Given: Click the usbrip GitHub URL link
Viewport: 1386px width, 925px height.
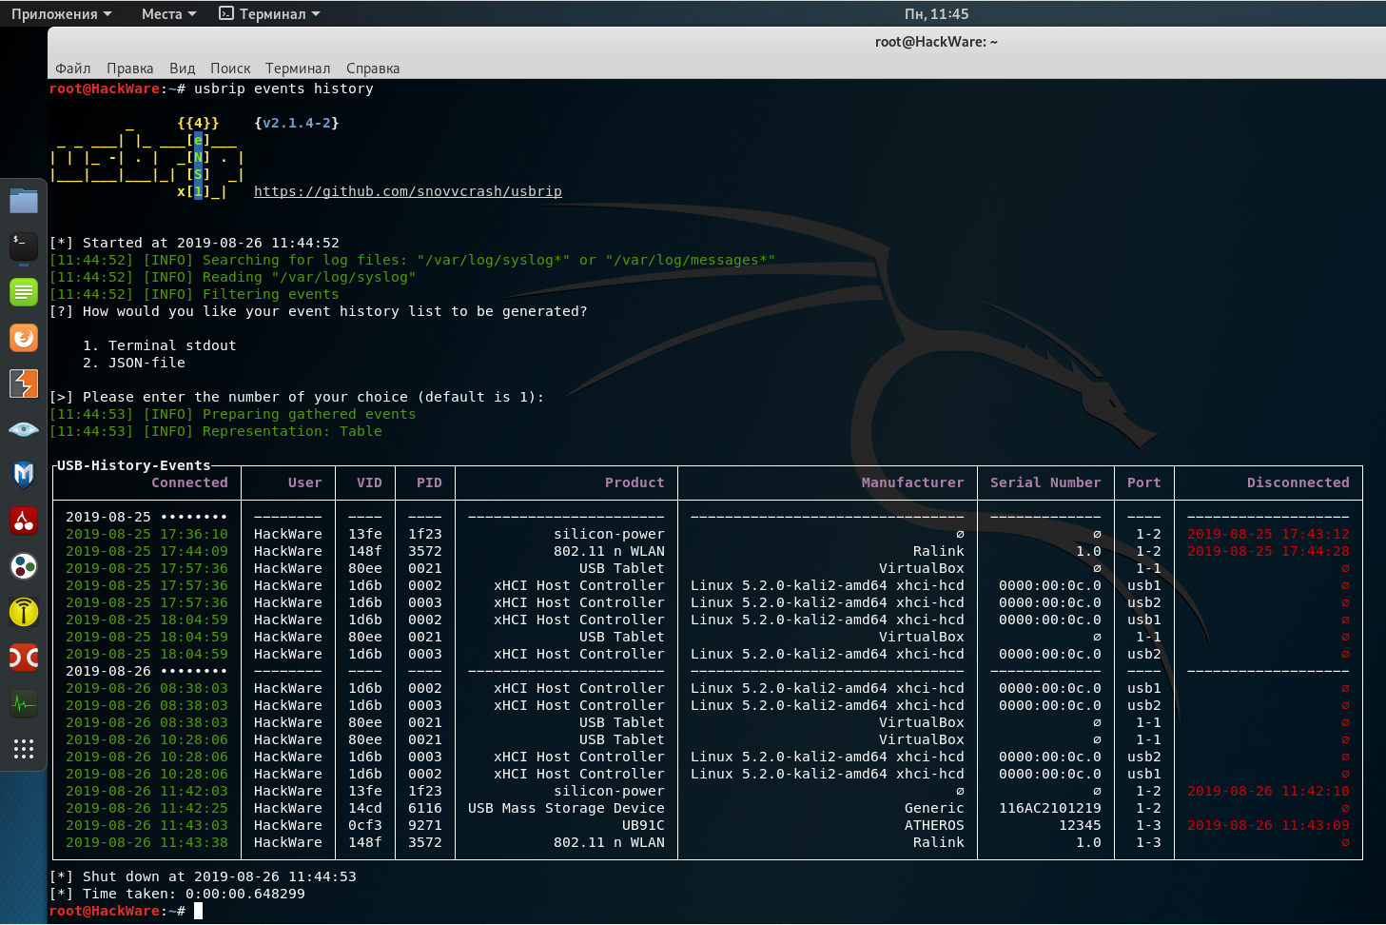Looking at the screenshot, I should [408, 191].
